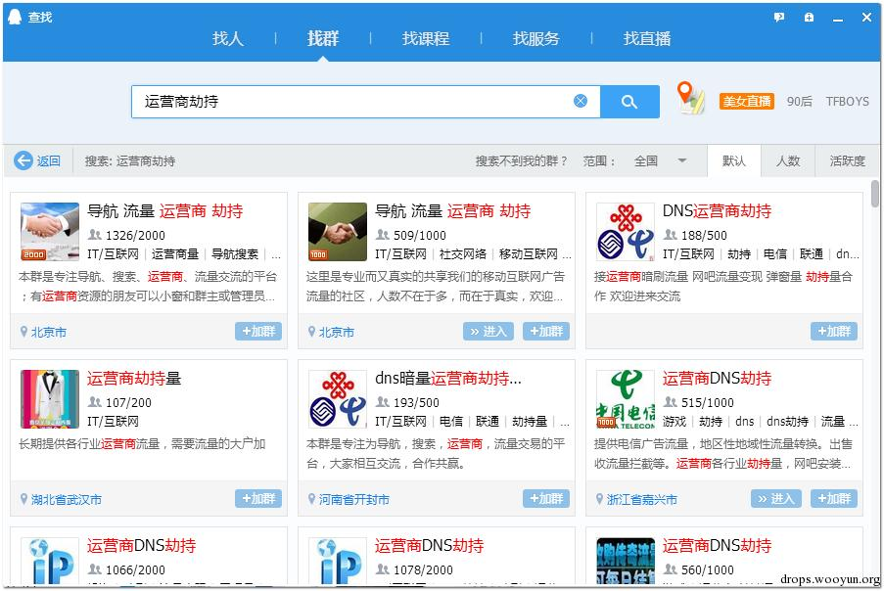Click +加群 for DNS运营商劫持 188/500
This screenshot has width=884, height=591.
click(834, 332)
